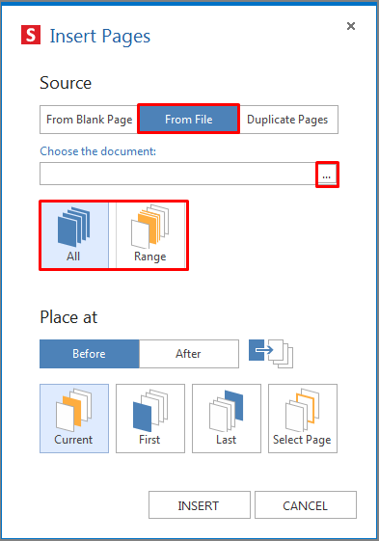Click the 'Source' heading
The width and height of the screenshot is (379, 541).
click(x=66, y=83)
